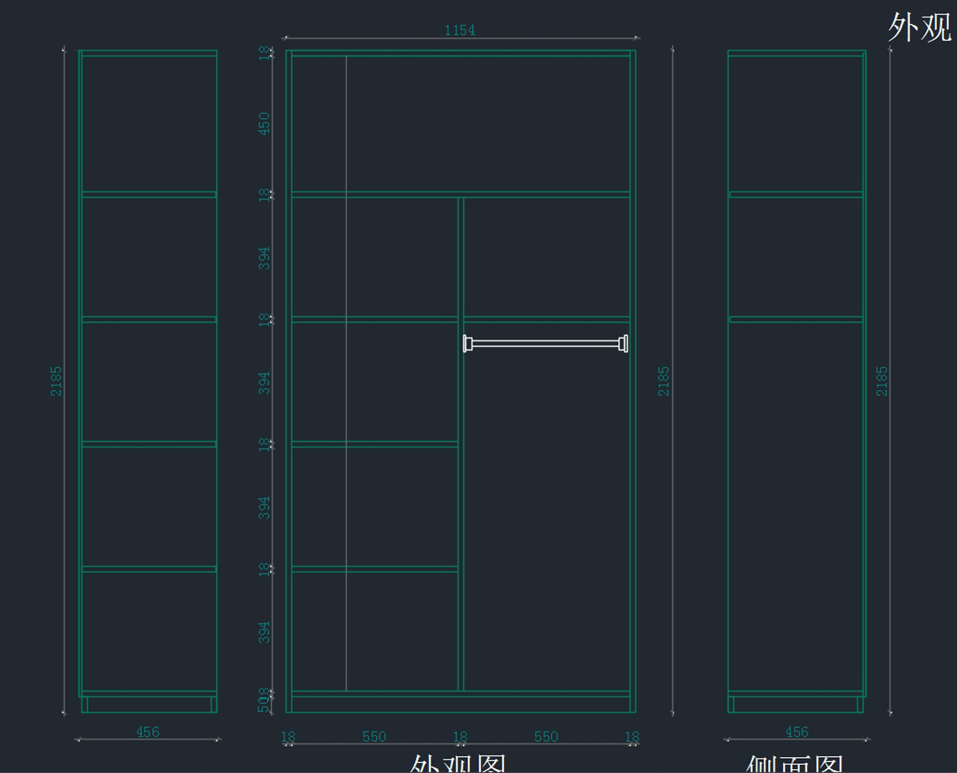This screenshot has height=773, width=957.
Task: Select the 2185 dimension right of the front view
Action: point(664,381)
